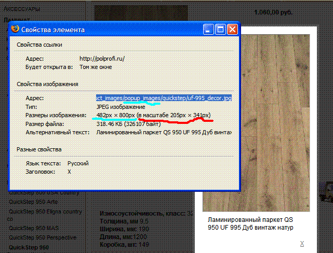Click the Firefox icon in dialog title bar
This screenshot has width=333, height=253.
pyautogui.click(x=16, y=30)
